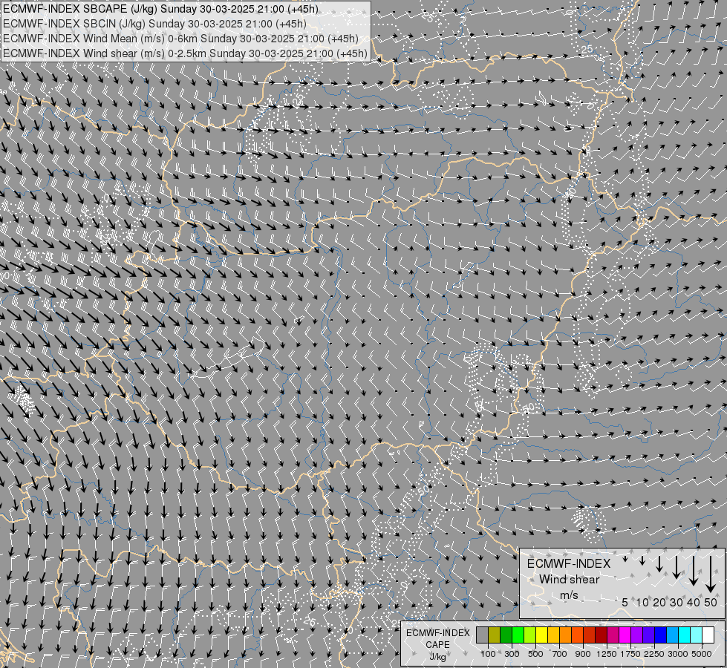Pick the lime yellow-green CAPE swatch

tap(530, 635)
